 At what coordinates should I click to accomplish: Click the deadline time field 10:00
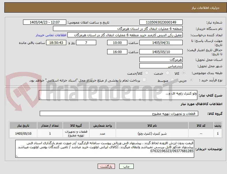click(117, 42)
